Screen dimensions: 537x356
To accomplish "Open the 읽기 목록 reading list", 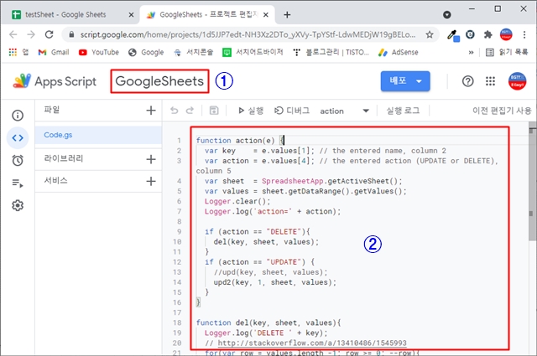I will 507,52.
